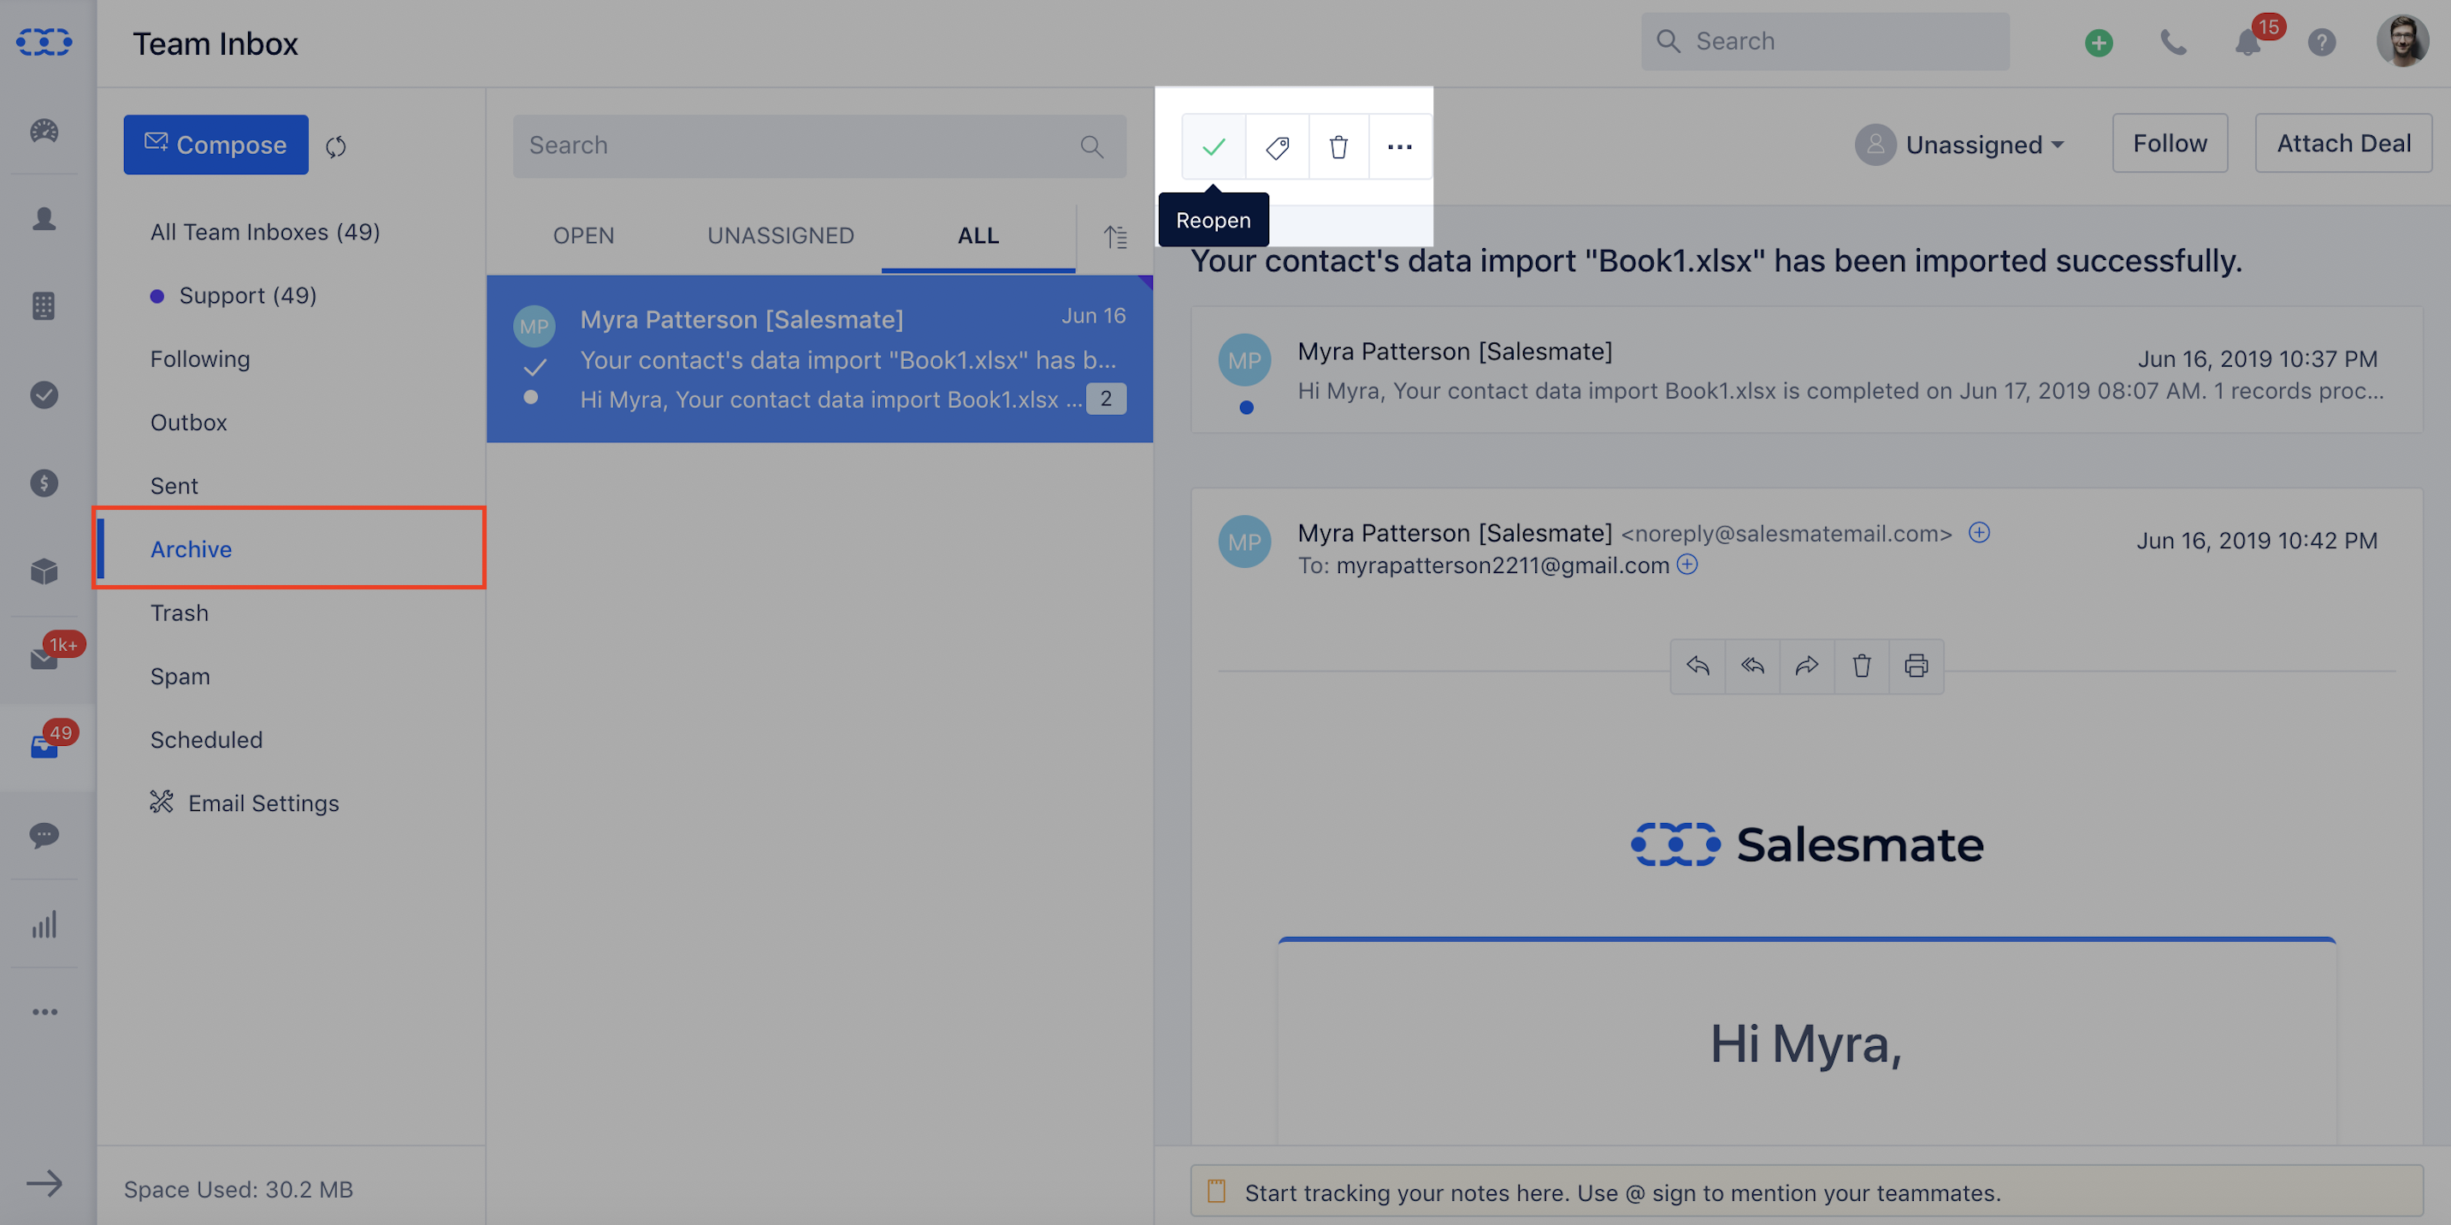
Task: Open the Sent folder
Action: 174,487
